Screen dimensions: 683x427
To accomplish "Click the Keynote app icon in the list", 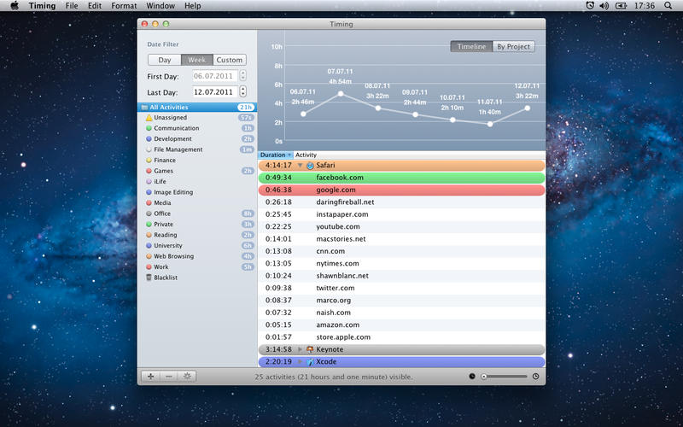I will [x=310, y=349].
